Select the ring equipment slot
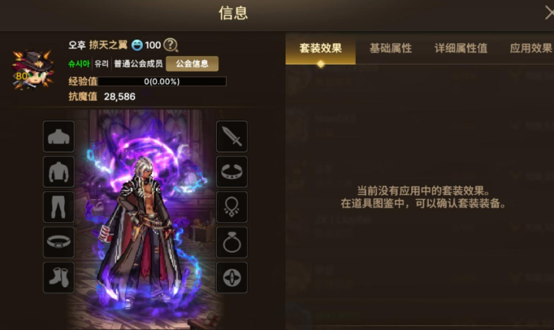This screenshot has height=330, width=554. pyautogui.click(x=231, y=242)
